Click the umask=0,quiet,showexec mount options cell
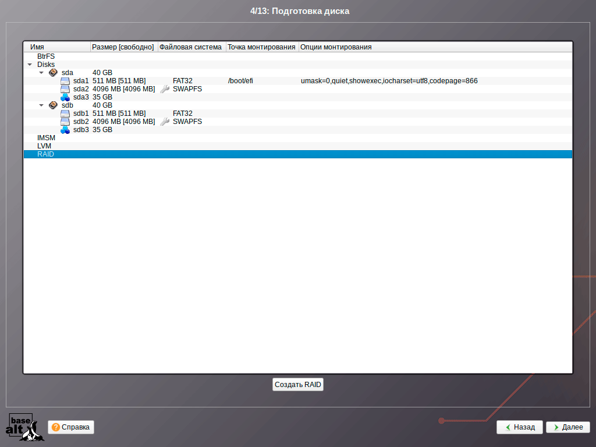596x447 pixels. [x=389, y=81]
